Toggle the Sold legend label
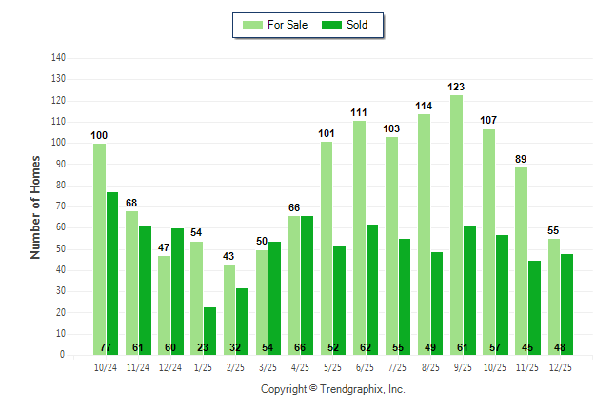The height and width of the screenshot is (413, 615). [358, 25]
